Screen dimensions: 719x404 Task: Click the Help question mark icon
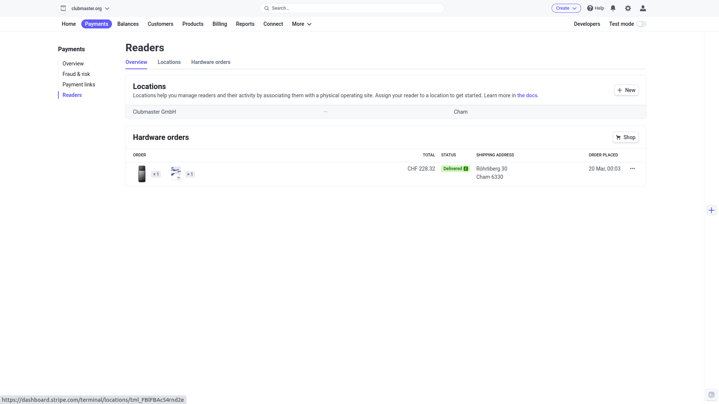[590, 8]
